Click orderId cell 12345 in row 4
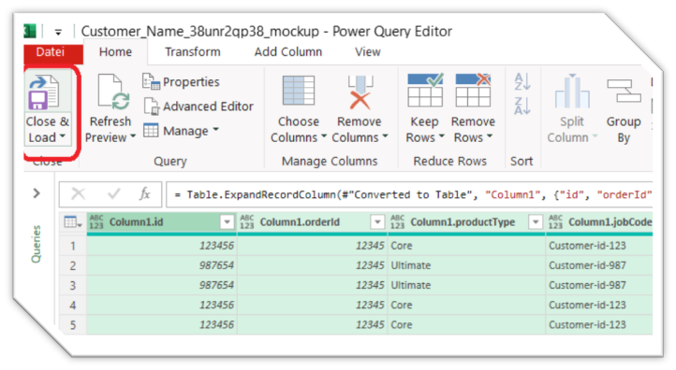Screen dimensions: 676x370 tap(313, 305)
